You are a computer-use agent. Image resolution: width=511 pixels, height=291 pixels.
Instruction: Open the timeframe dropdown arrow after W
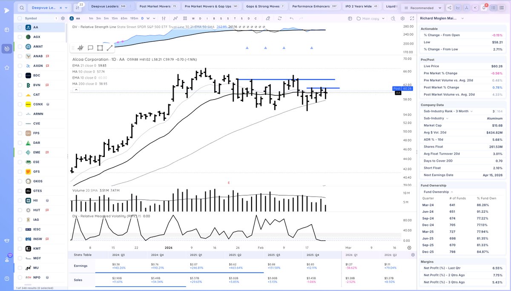pyautogui.click(x=154, y=18)
